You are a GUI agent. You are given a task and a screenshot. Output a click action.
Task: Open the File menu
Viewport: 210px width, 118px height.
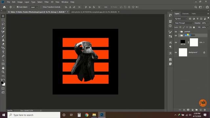(x=9, y=2)
